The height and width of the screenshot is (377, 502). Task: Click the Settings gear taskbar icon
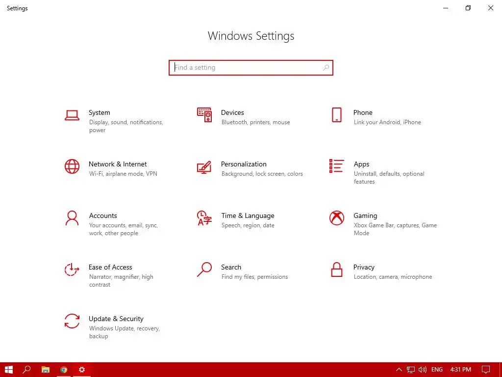(x=82, y=370)
